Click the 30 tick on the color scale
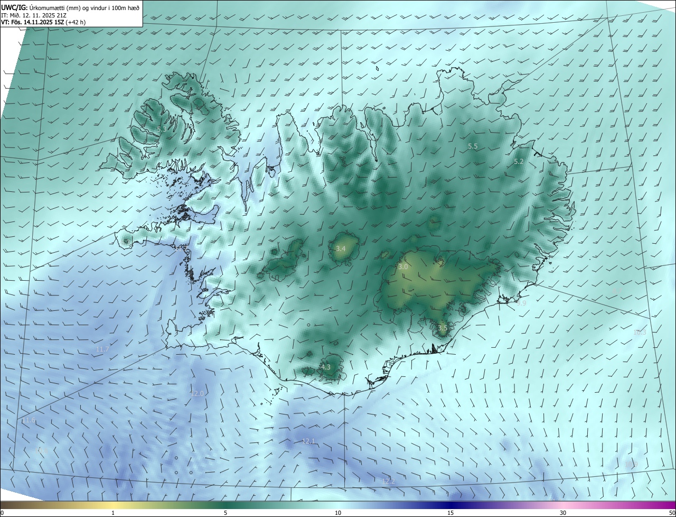The image size is (676, 517). click(563, 513)
